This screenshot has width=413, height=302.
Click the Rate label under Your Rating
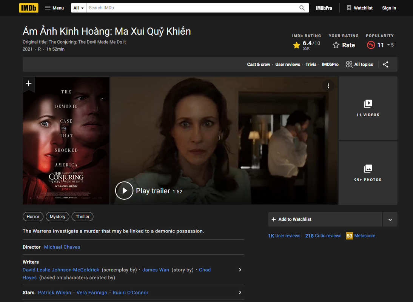click(x=348, y=45)
